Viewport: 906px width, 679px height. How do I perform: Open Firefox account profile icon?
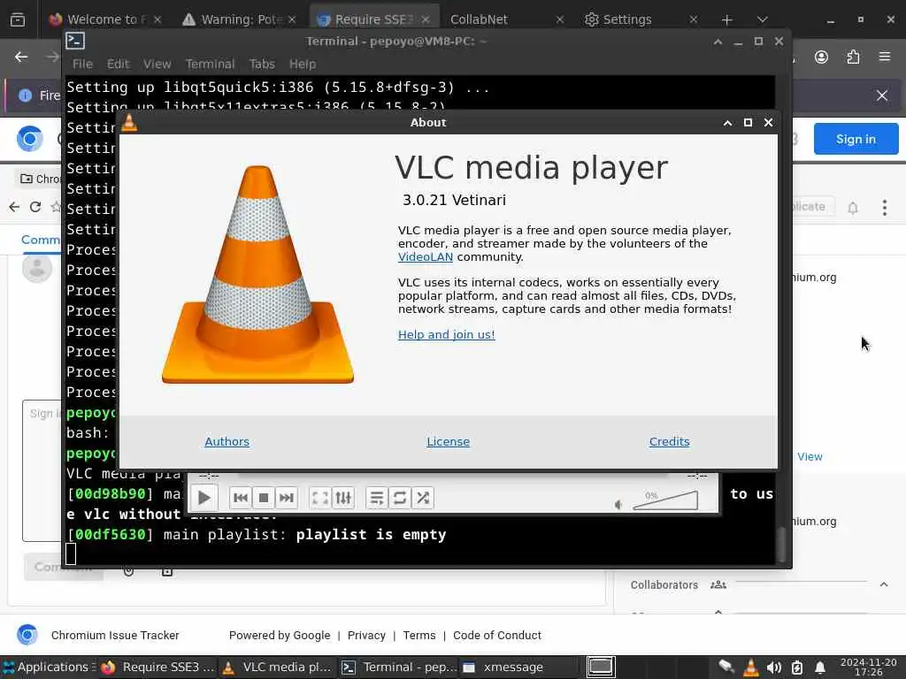(821, 57)
